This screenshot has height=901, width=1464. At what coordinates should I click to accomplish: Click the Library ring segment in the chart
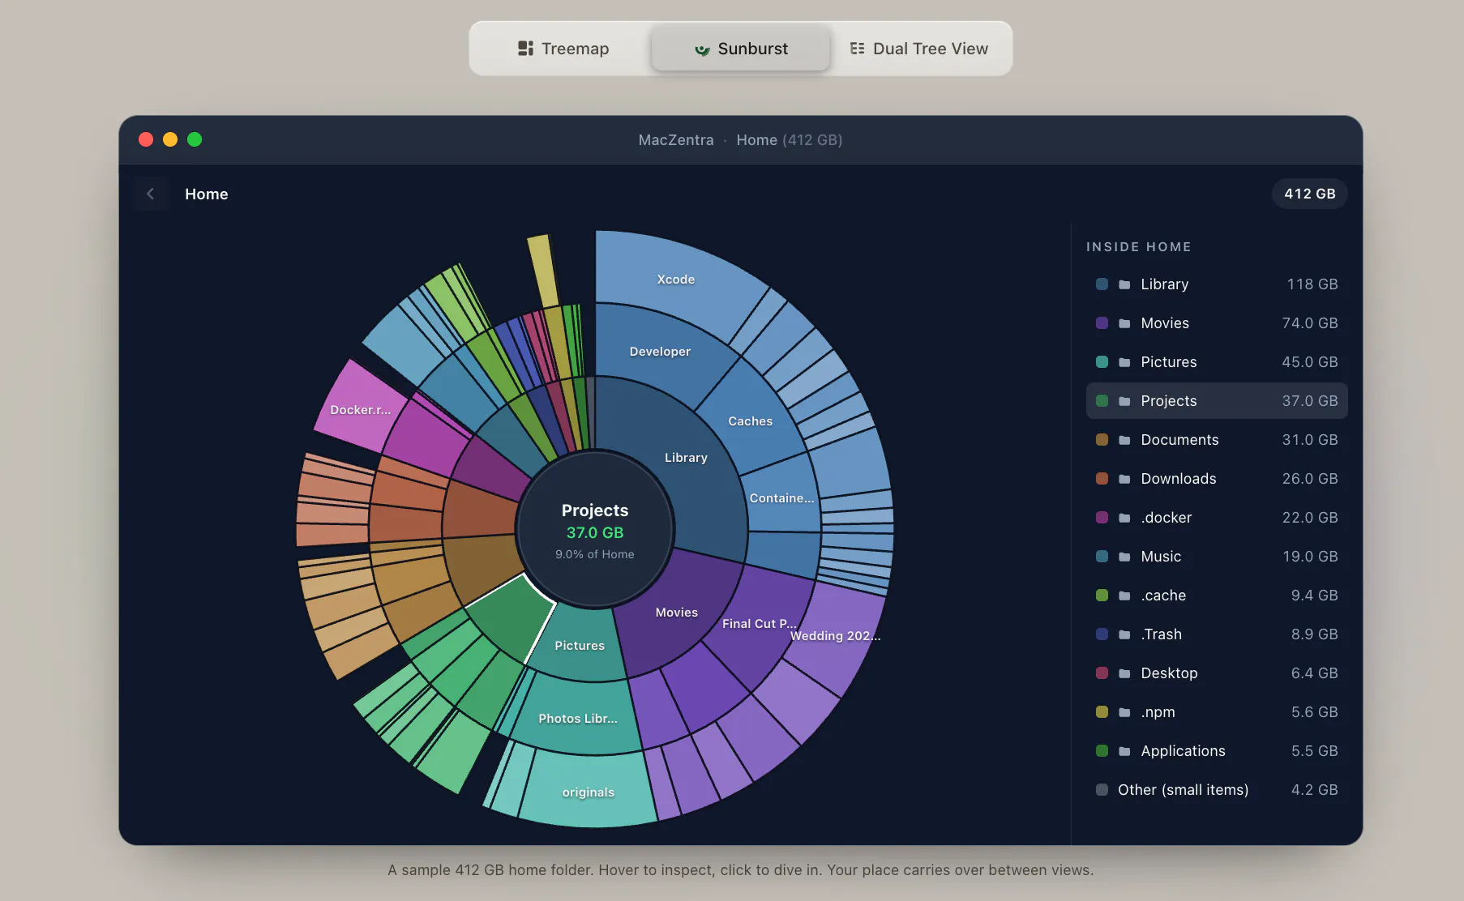coord(686,458)
